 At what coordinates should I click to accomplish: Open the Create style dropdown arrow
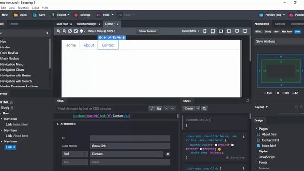198,109
